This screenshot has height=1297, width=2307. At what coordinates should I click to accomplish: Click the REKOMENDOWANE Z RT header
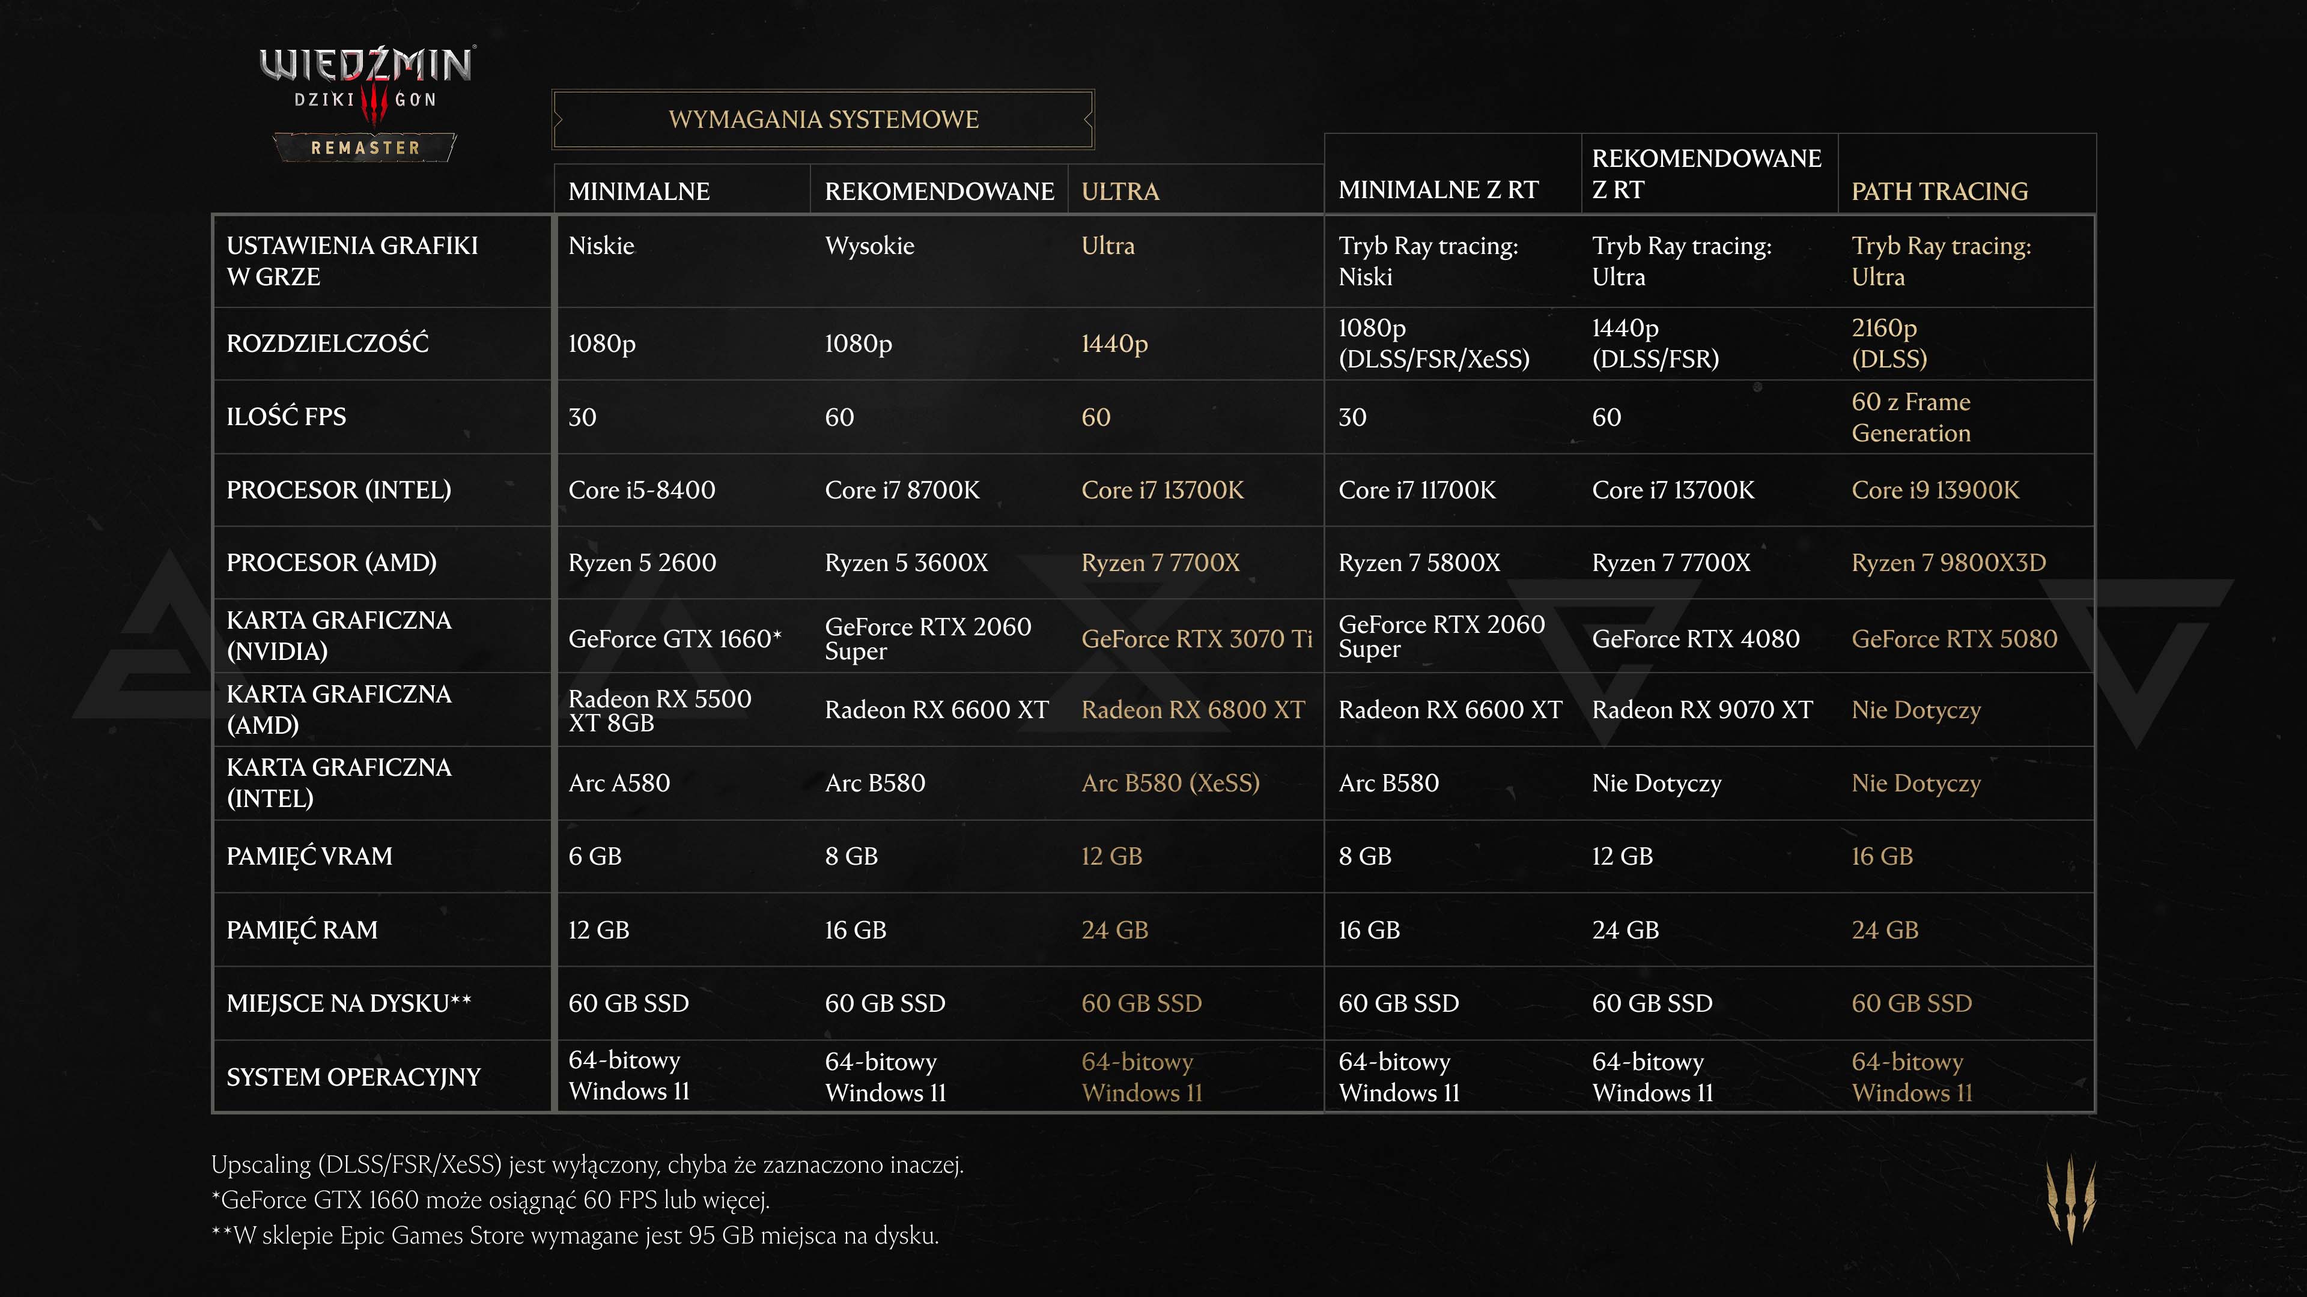tap(1706, 174)
